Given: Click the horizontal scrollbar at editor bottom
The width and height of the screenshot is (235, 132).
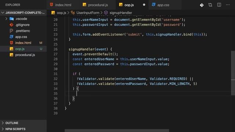Looking at the screenshot, I should coord(117,131).
